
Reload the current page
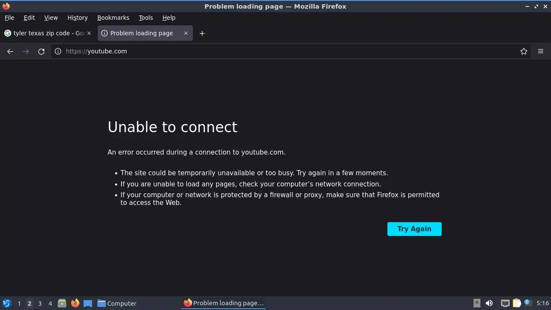[41, 51]
